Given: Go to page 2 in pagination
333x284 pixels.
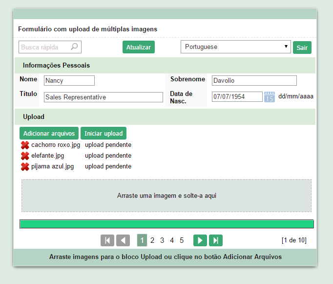Looking at the screenshot, I should [x=152, y=240].
